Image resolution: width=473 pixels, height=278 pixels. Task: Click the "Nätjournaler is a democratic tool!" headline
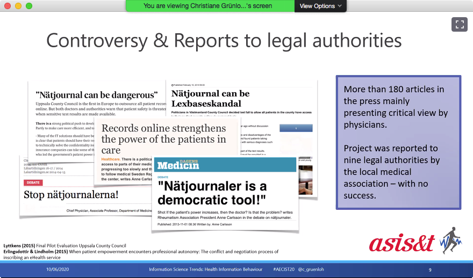212,194
